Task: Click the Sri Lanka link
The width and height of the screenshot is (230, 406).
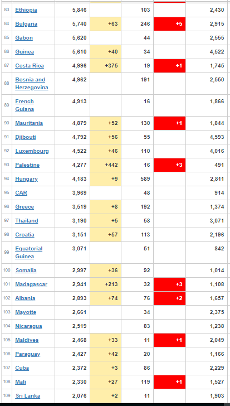Action: [28, 396]
